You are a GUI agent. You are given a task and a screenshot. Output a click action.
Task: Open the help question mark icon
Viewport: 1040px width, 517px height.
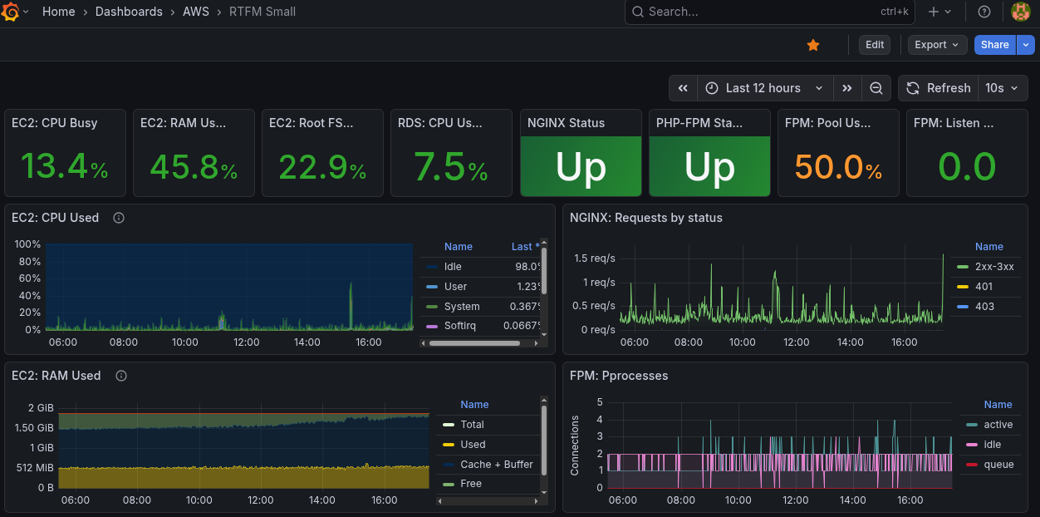pyautogui.click(x=984, y=12)
